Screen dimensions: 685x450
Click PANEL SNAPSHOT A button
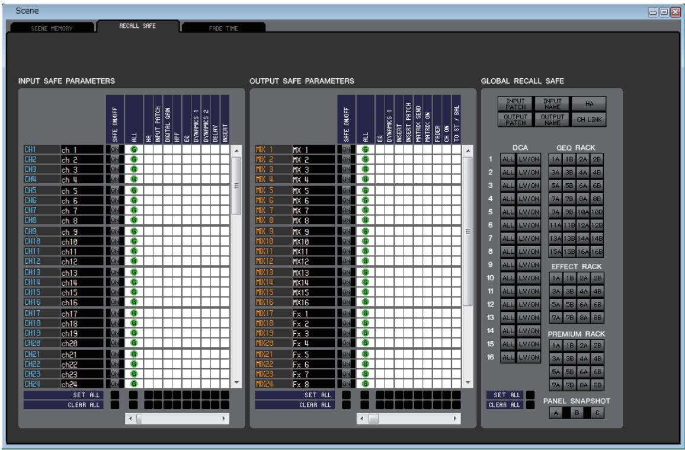[x=556, y=413]
